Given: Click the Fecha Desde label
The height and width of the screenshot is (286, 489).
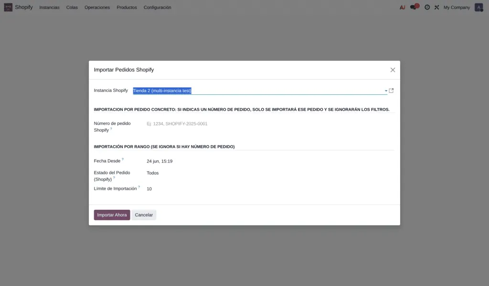Looking at the screenshot, I should click(x=107, y=161).
